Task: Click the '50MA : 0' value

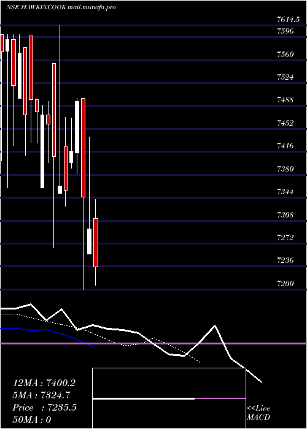Action: pyautogui.click(x=32, y=419)
